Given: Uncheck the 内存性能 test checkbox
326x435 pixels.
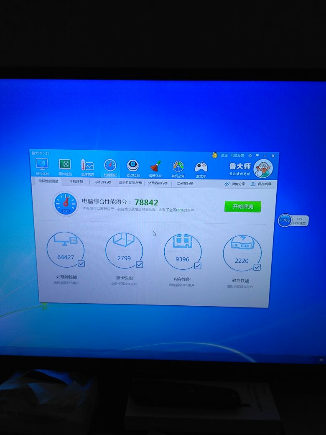Looking at the screenshot, I should 198,266.
